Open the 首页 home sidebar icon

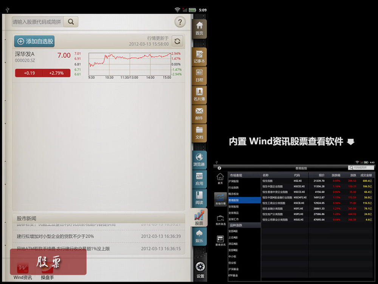(199, 29)
